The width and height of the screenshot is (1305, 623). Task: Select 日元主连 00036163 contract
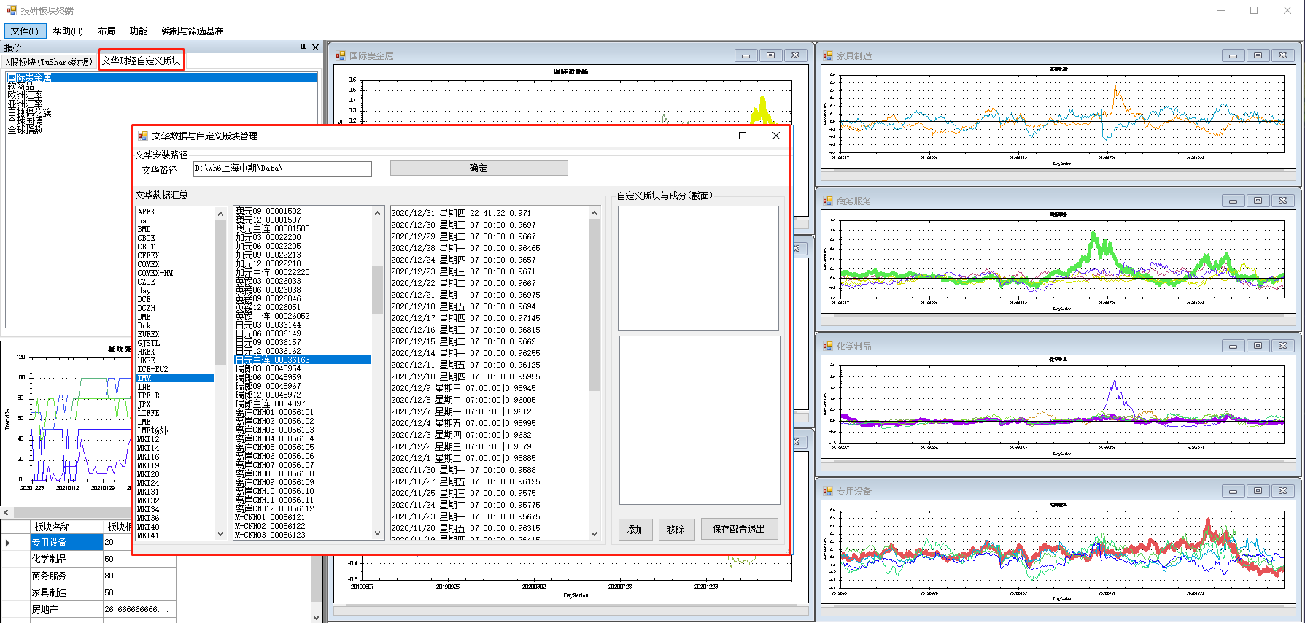point(303,360)
